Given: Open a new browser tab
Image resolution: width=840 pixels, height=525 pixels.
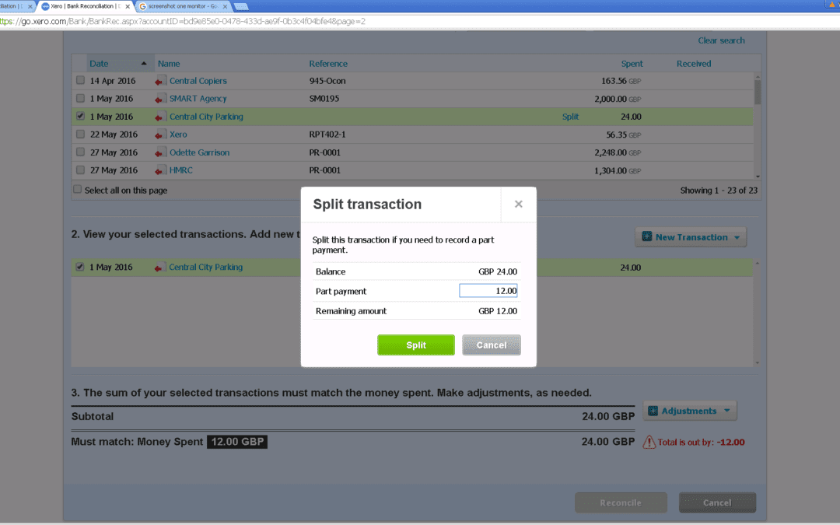Looking at the screenshot, I should (241, 6).
